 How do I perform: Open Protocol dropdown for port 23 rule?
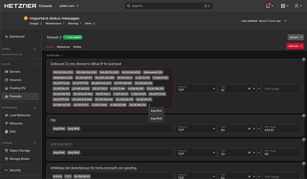tap(196, 153)
